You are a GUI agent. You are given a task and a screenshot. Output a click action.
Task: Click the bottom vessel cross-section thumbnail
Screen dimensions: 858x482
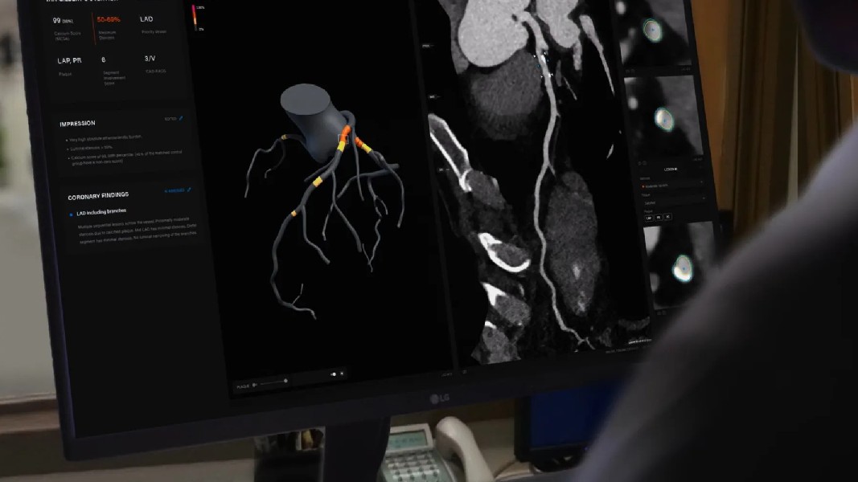point(680,266)
